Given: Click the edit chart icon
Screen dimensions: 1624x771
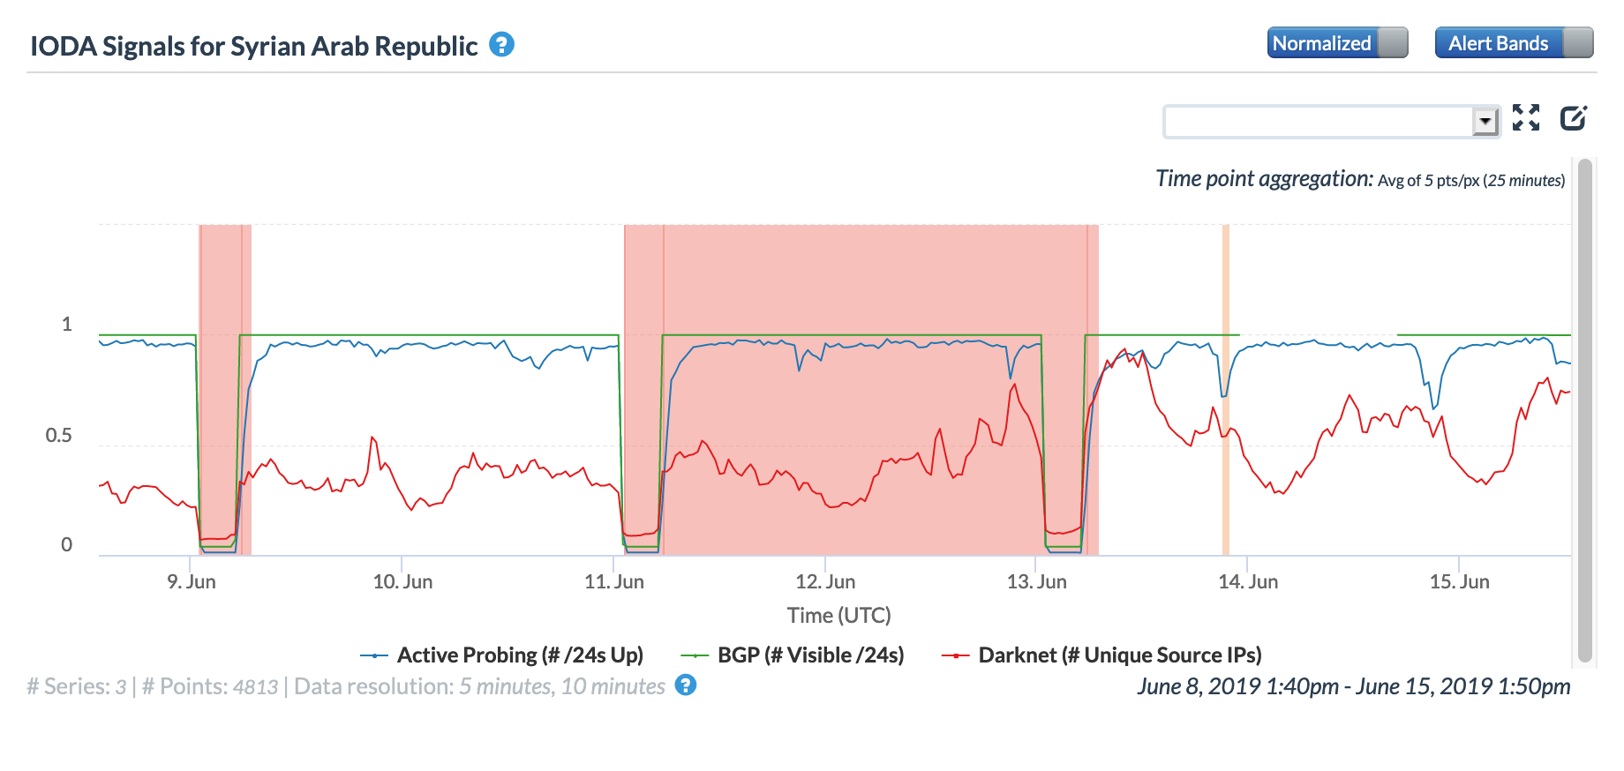Looking at the screenshot, I should pyautogui.click(x=1574, y=118).
